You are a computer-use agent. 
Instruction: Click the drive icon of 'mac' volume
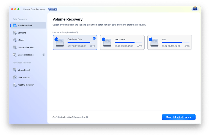154,42
